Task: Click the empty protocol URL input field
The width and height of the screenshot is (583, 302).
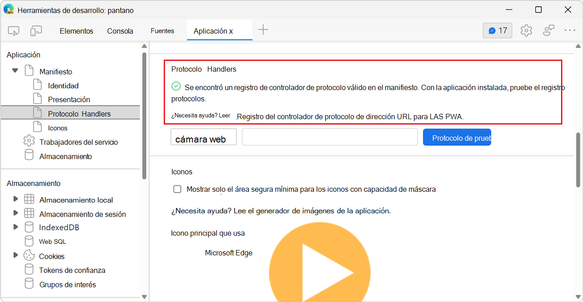Action: [x=330, y=137]
